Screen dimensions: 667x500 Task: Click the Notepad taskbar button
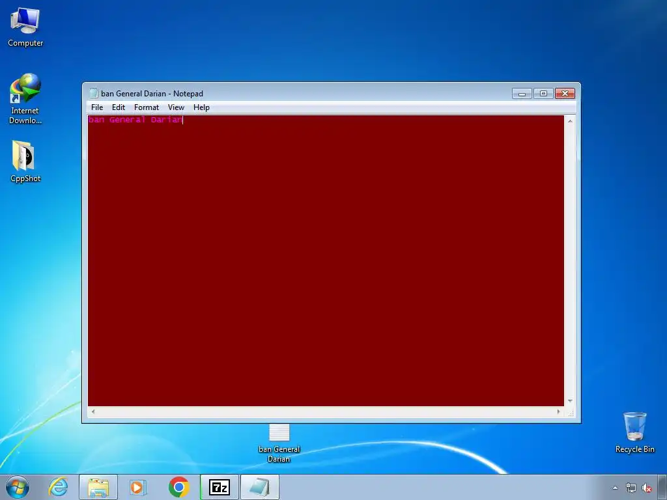coord(260,487)
